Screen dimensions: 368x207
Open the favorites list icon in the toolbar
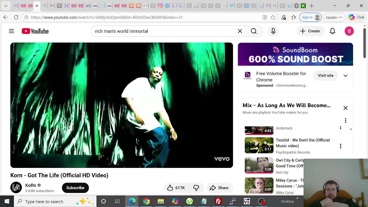tap(294, 17)
